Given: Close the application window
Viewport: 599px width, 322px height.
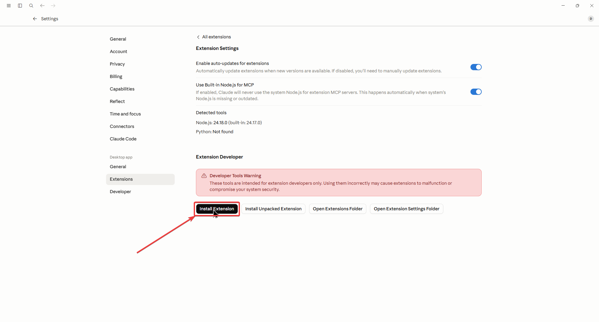Looking at the screenshot, I should click(592, 6).
